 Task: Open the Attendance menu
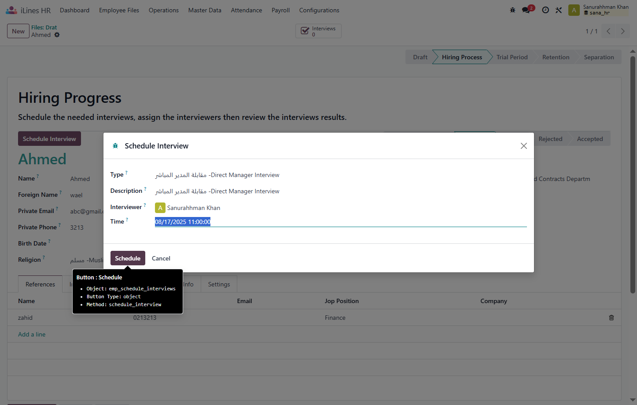coord(247,10)
